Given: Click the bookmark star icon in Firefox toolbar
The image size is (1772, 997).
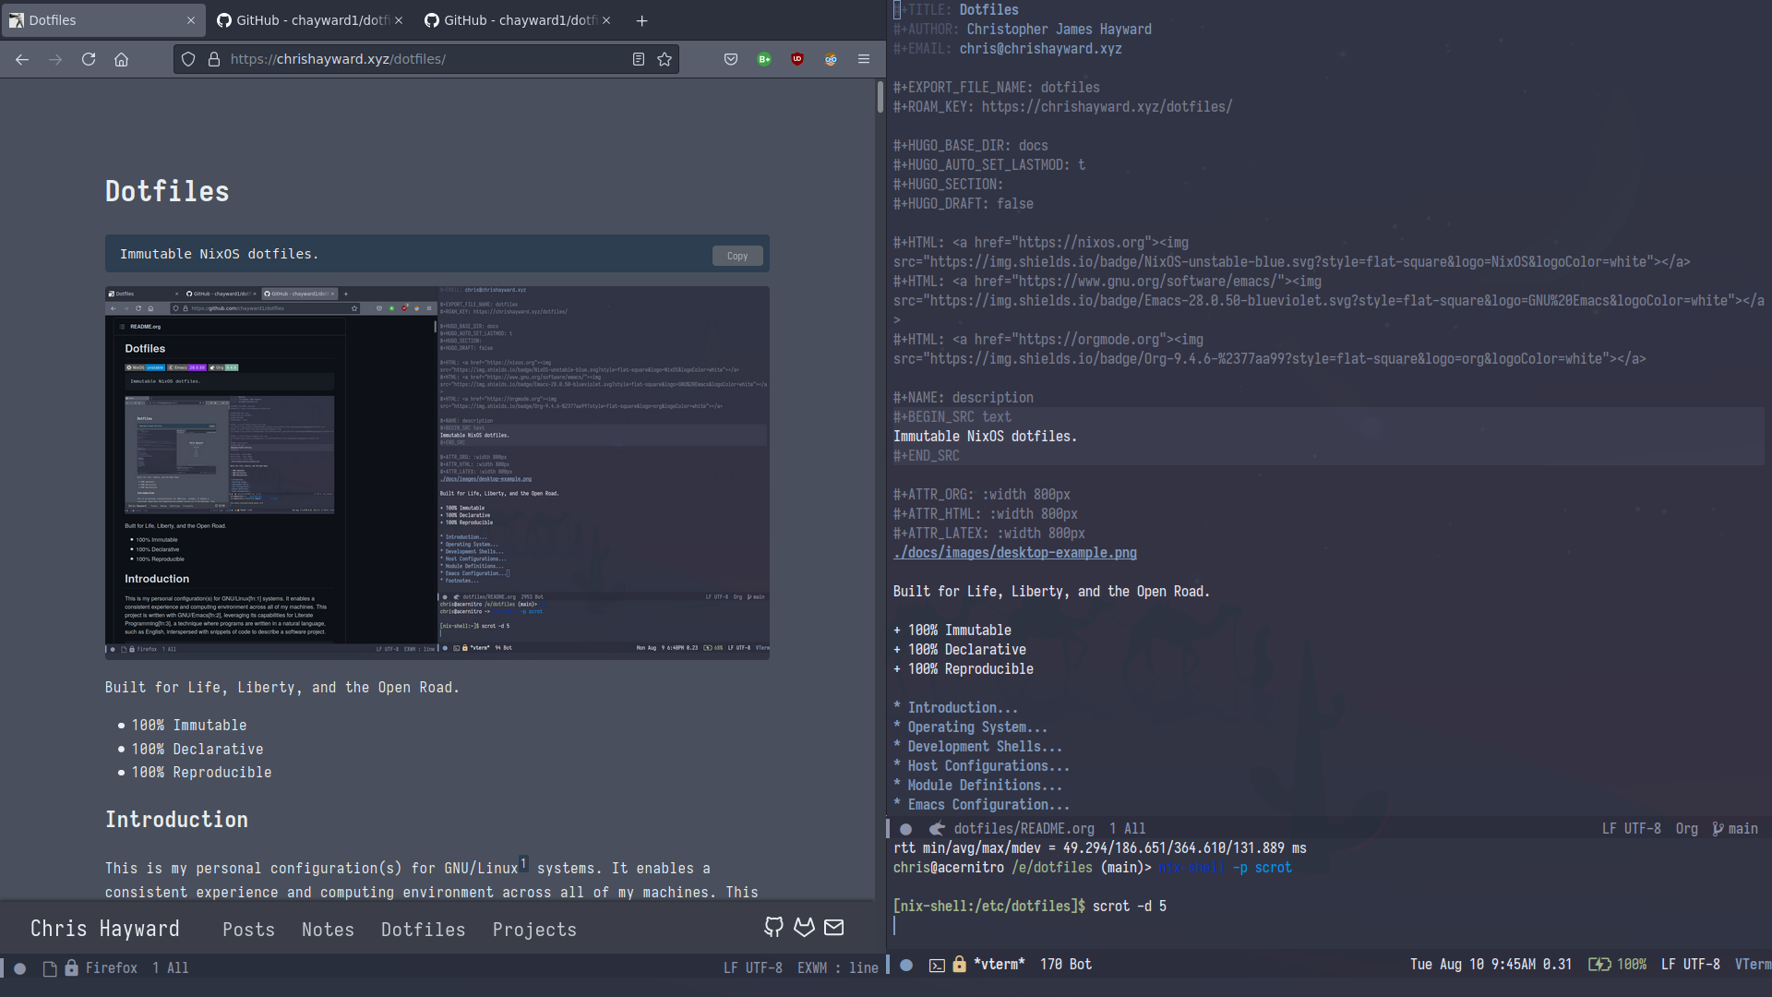Looking at the screenshot, I should coord(664,58).
